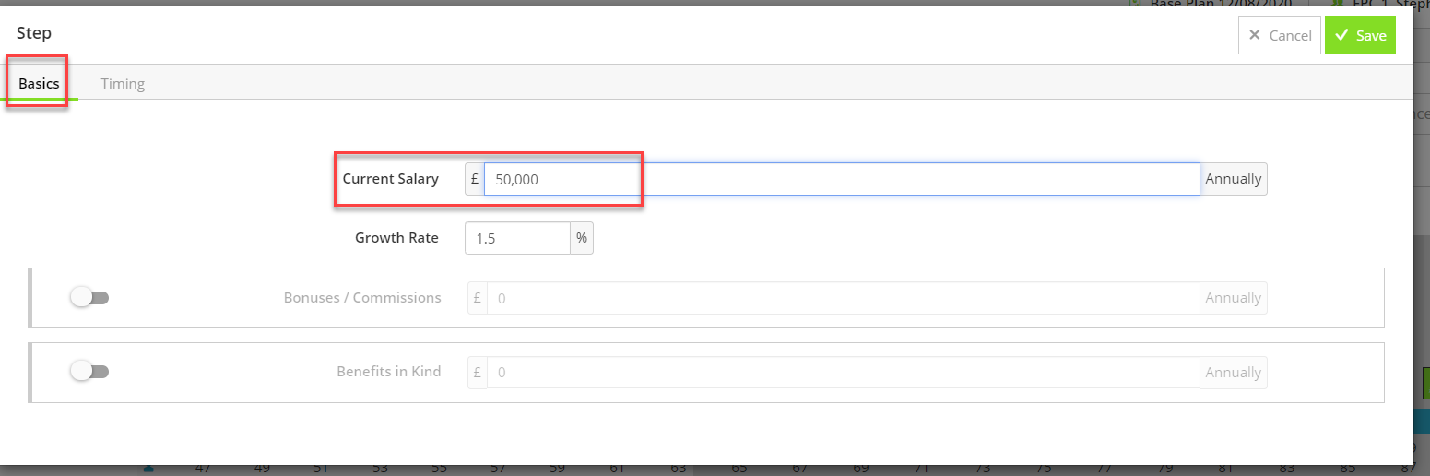Click the £ symbol in Benefits in Kind row
Screen dimensions: 1430x476
click(478, 373)
